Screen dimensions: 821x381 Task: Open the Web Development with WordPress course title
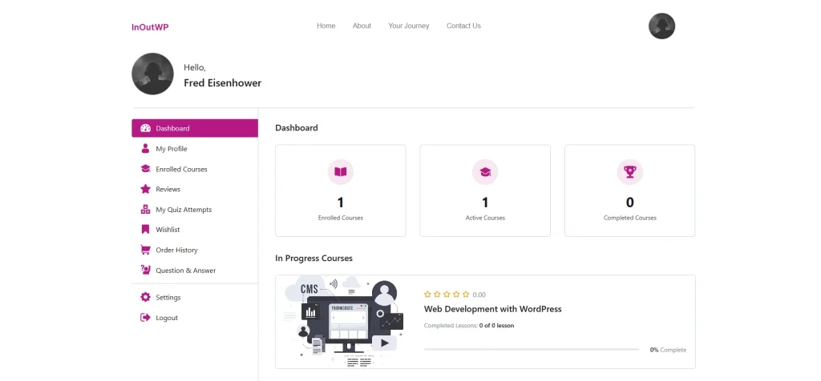coord(492,309)
